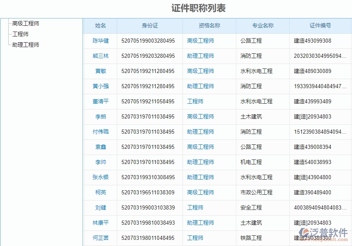
Task: Open 袁鑫's personnel record
Action: point(100,147)
